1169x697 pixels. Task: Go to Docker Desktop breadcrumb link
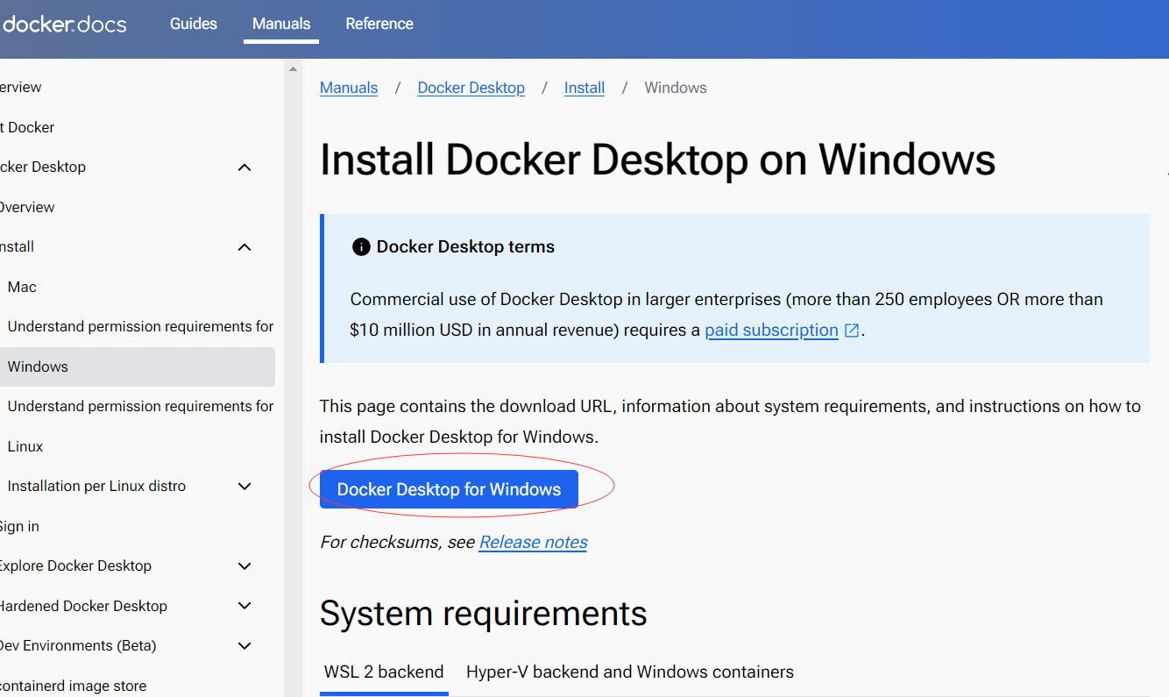pyautogui.click(x=471, y=88)
